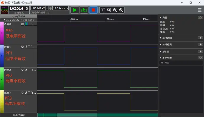204x117 pixels.
Task: Open channel 3 settings gear
Action: (22, 93)
